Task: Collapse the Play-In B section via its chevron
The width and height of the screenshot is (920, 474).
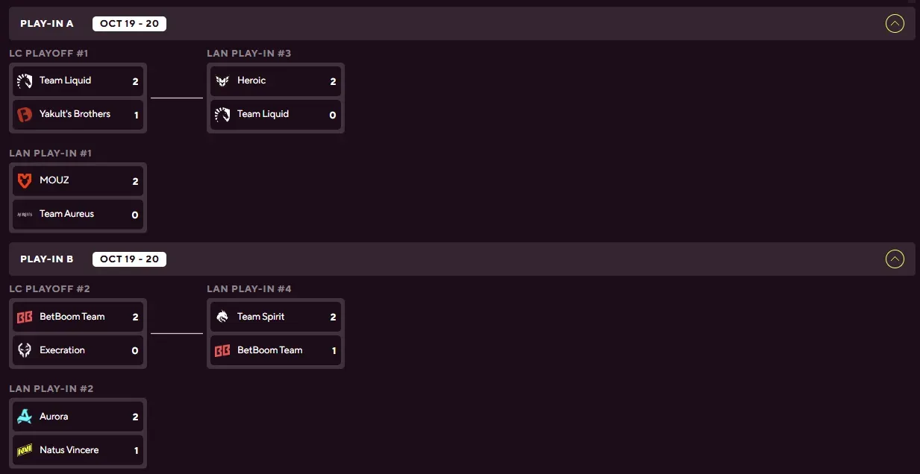Action: pos(895,259)
